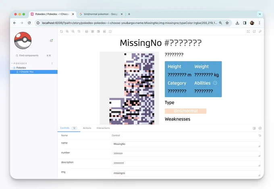Switch to the bird/normal pokemon Google tab

pos(100,14)
